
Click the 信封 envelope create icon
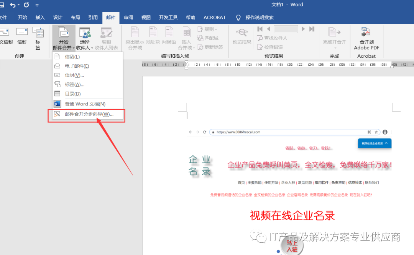[22, 36]
